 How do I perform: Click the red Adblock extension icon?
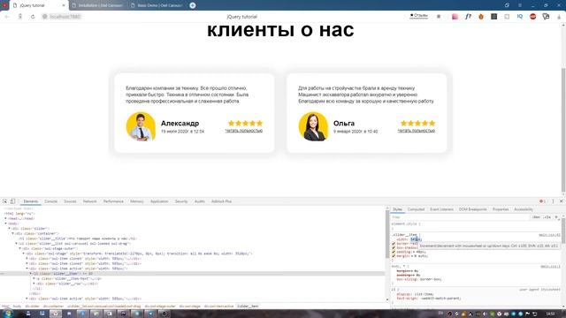click(x=532, y=17)
